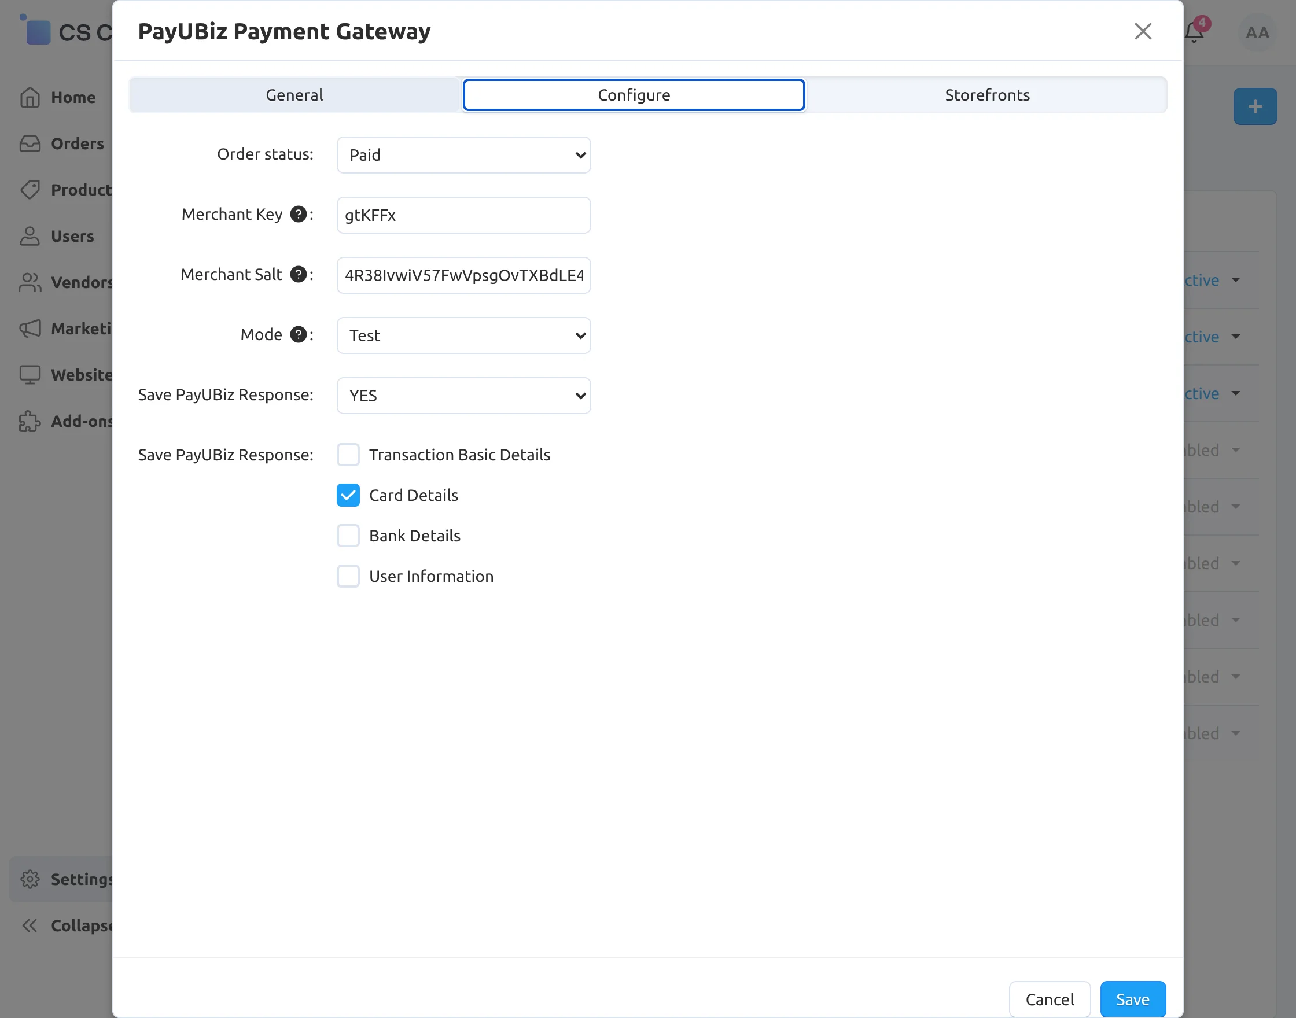Open the Order status dropdown
Viewport: 1296px width, 1018px height.
click(464, 155)
